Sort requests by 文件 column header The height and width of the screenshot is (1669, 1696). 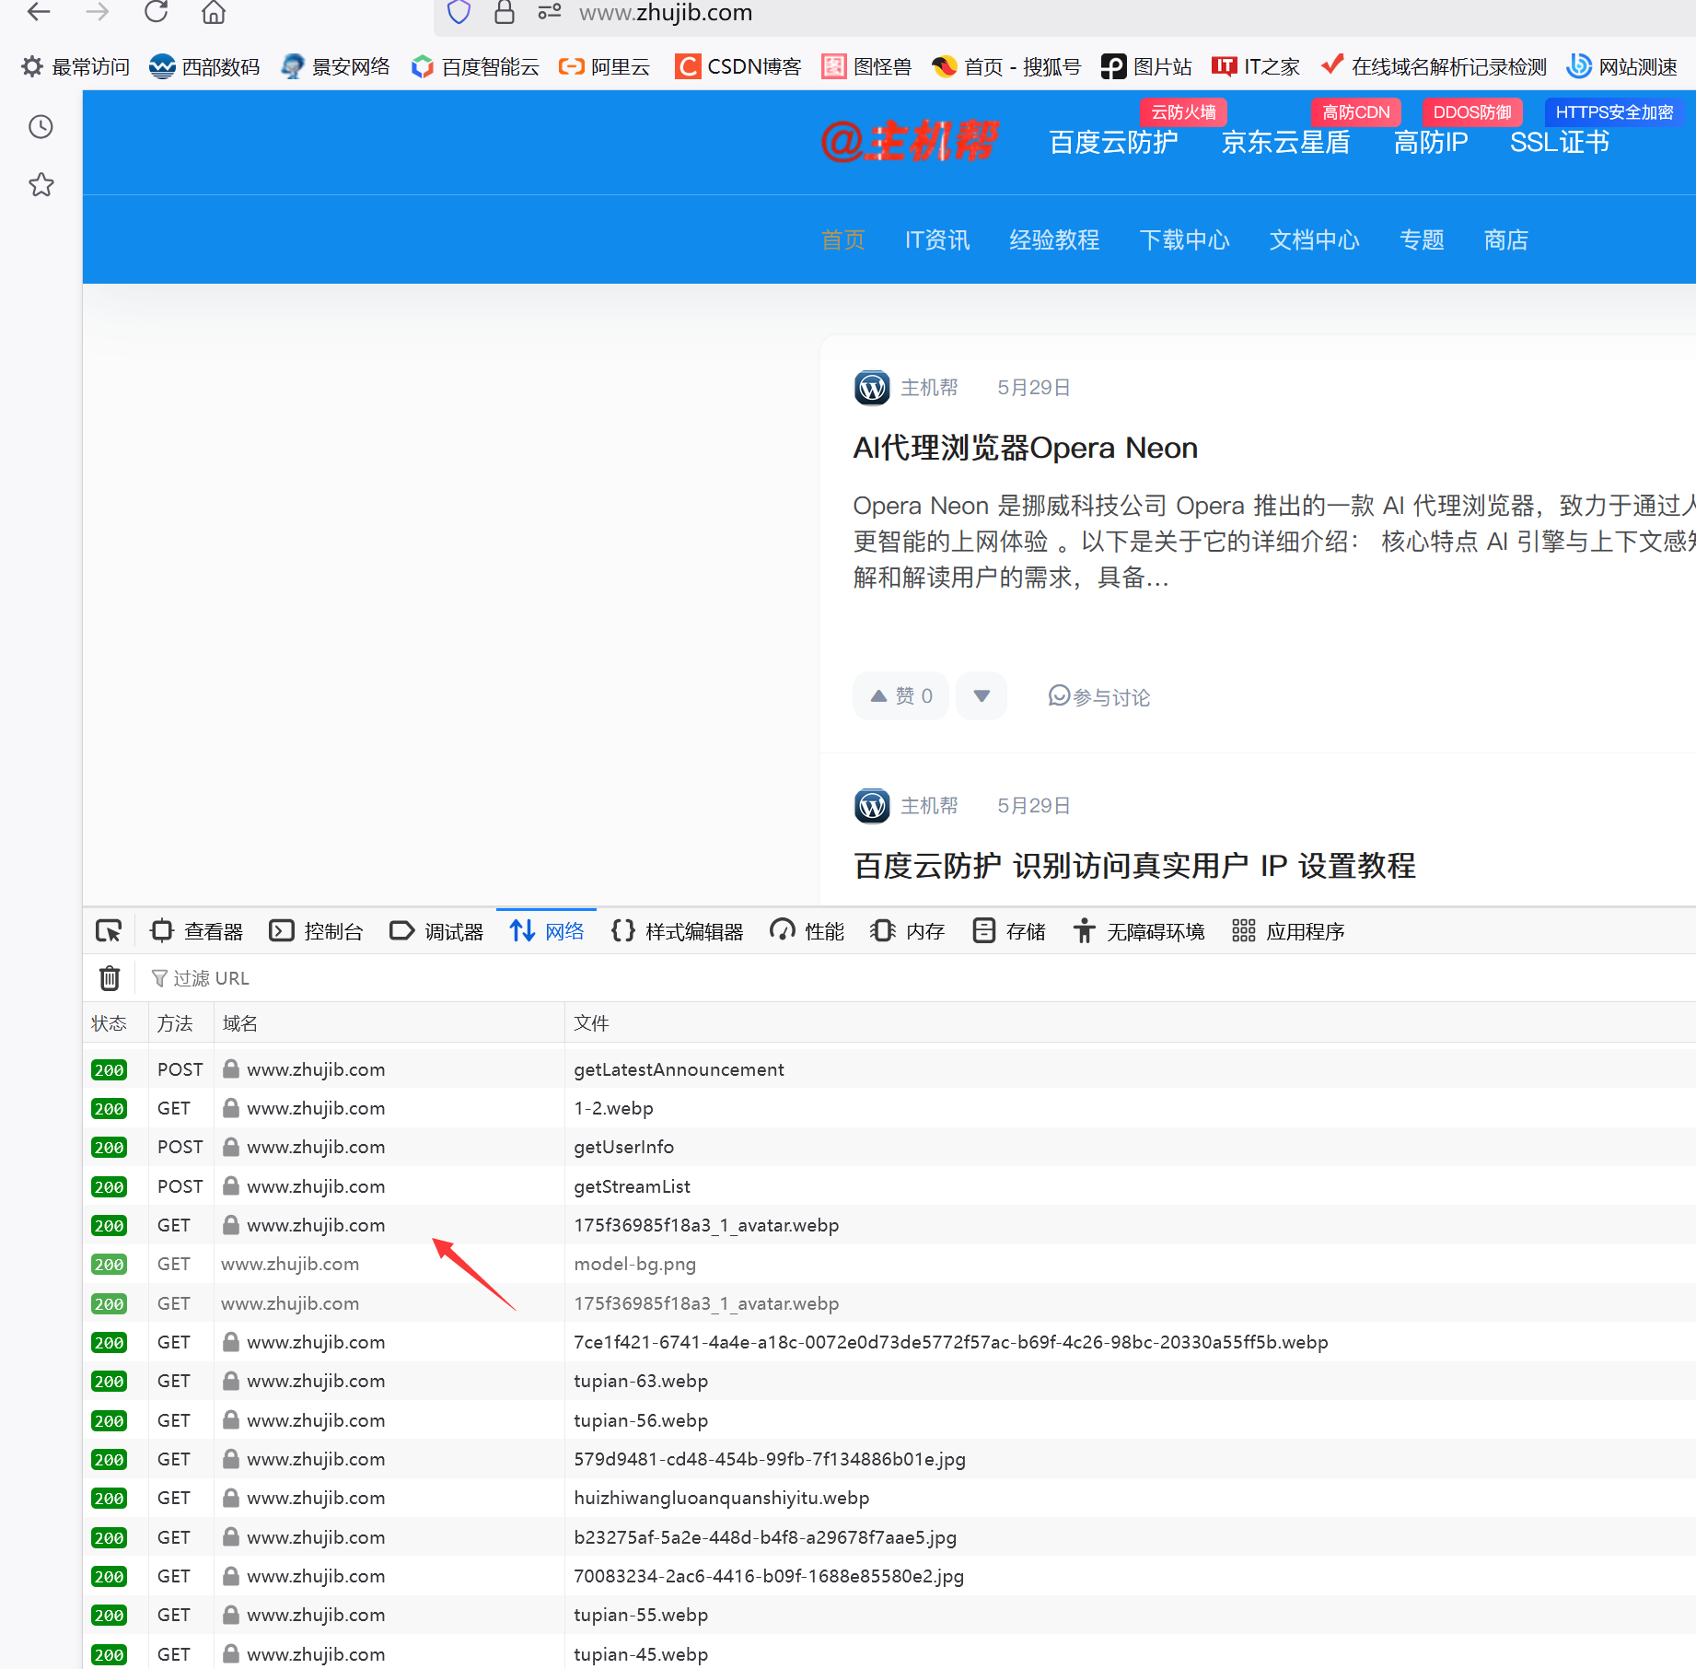tap(591, 1023)
